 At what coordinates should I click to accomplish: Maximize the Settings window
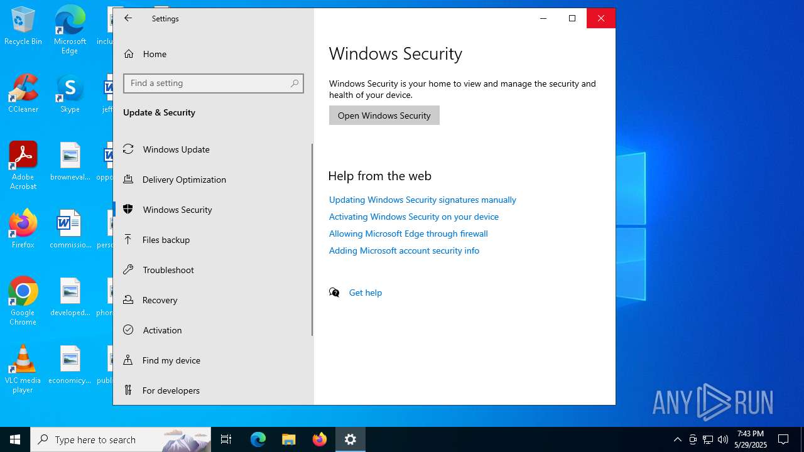[x=572, y=18]
